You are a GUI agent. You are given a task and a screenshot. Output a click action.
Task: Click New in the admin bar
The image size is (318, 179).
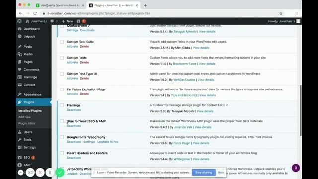click(67, 21)
